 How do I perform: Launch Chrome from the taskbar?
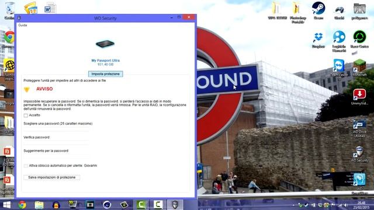[x=22, y=205]
